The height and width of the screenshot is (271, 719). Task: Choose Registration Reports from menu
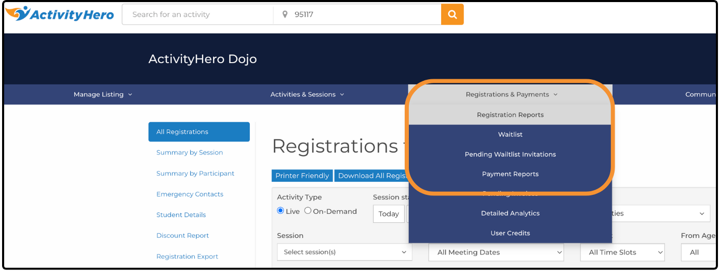tap(510, 115)
